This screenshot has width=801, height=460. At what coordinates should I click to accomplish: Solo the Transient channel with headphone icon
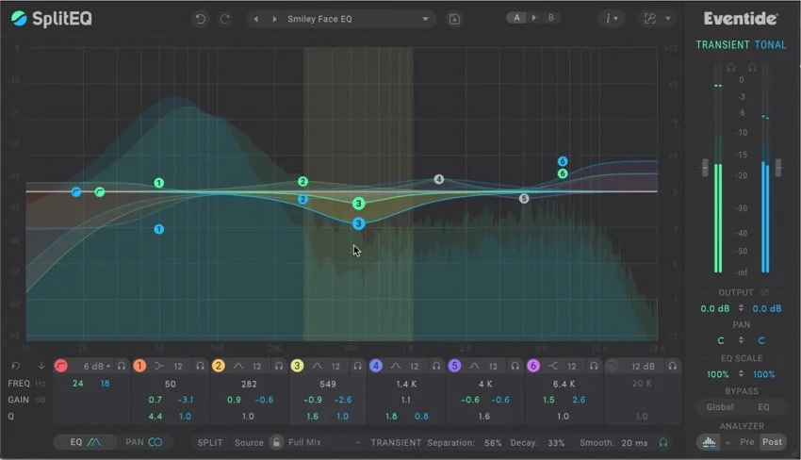coord(731,68)
